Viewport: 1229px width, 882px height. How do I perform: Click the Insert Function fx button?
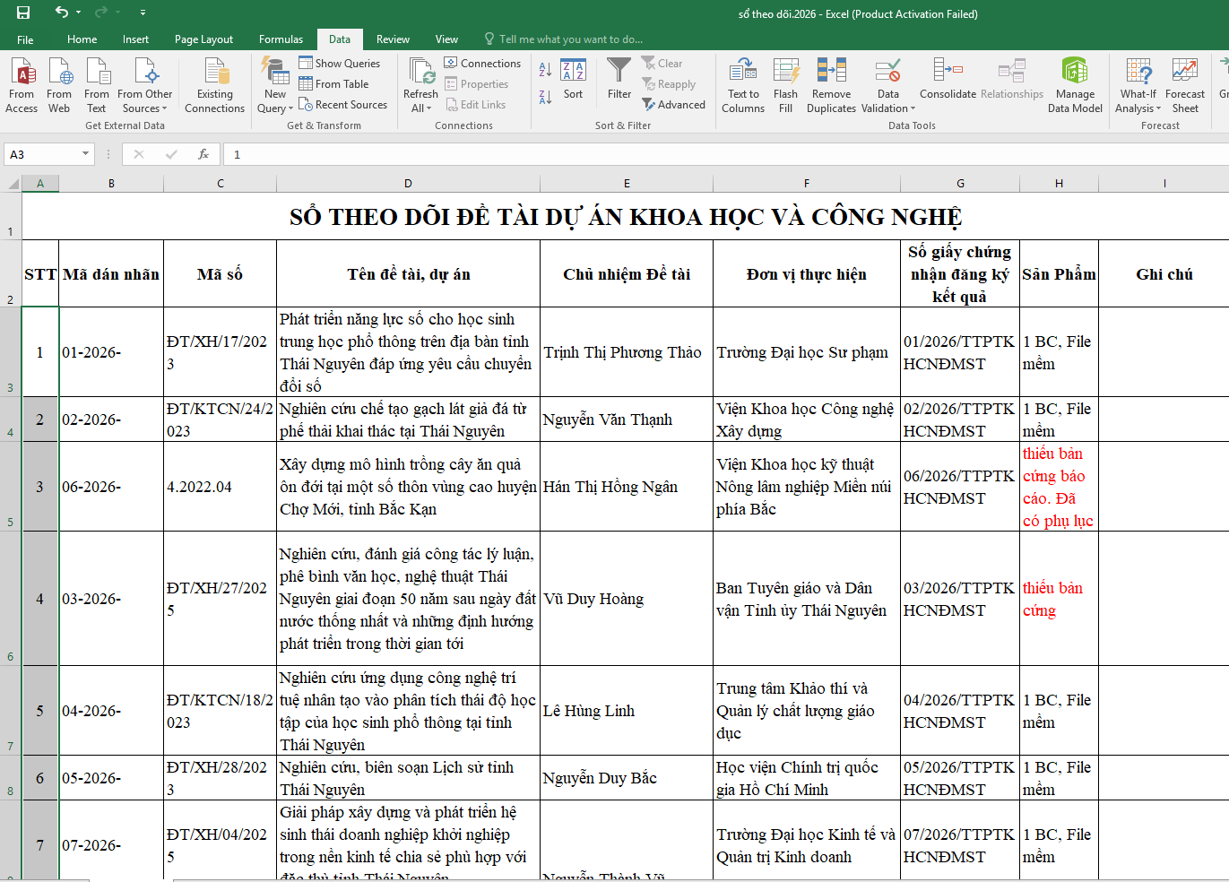point(203,154)
